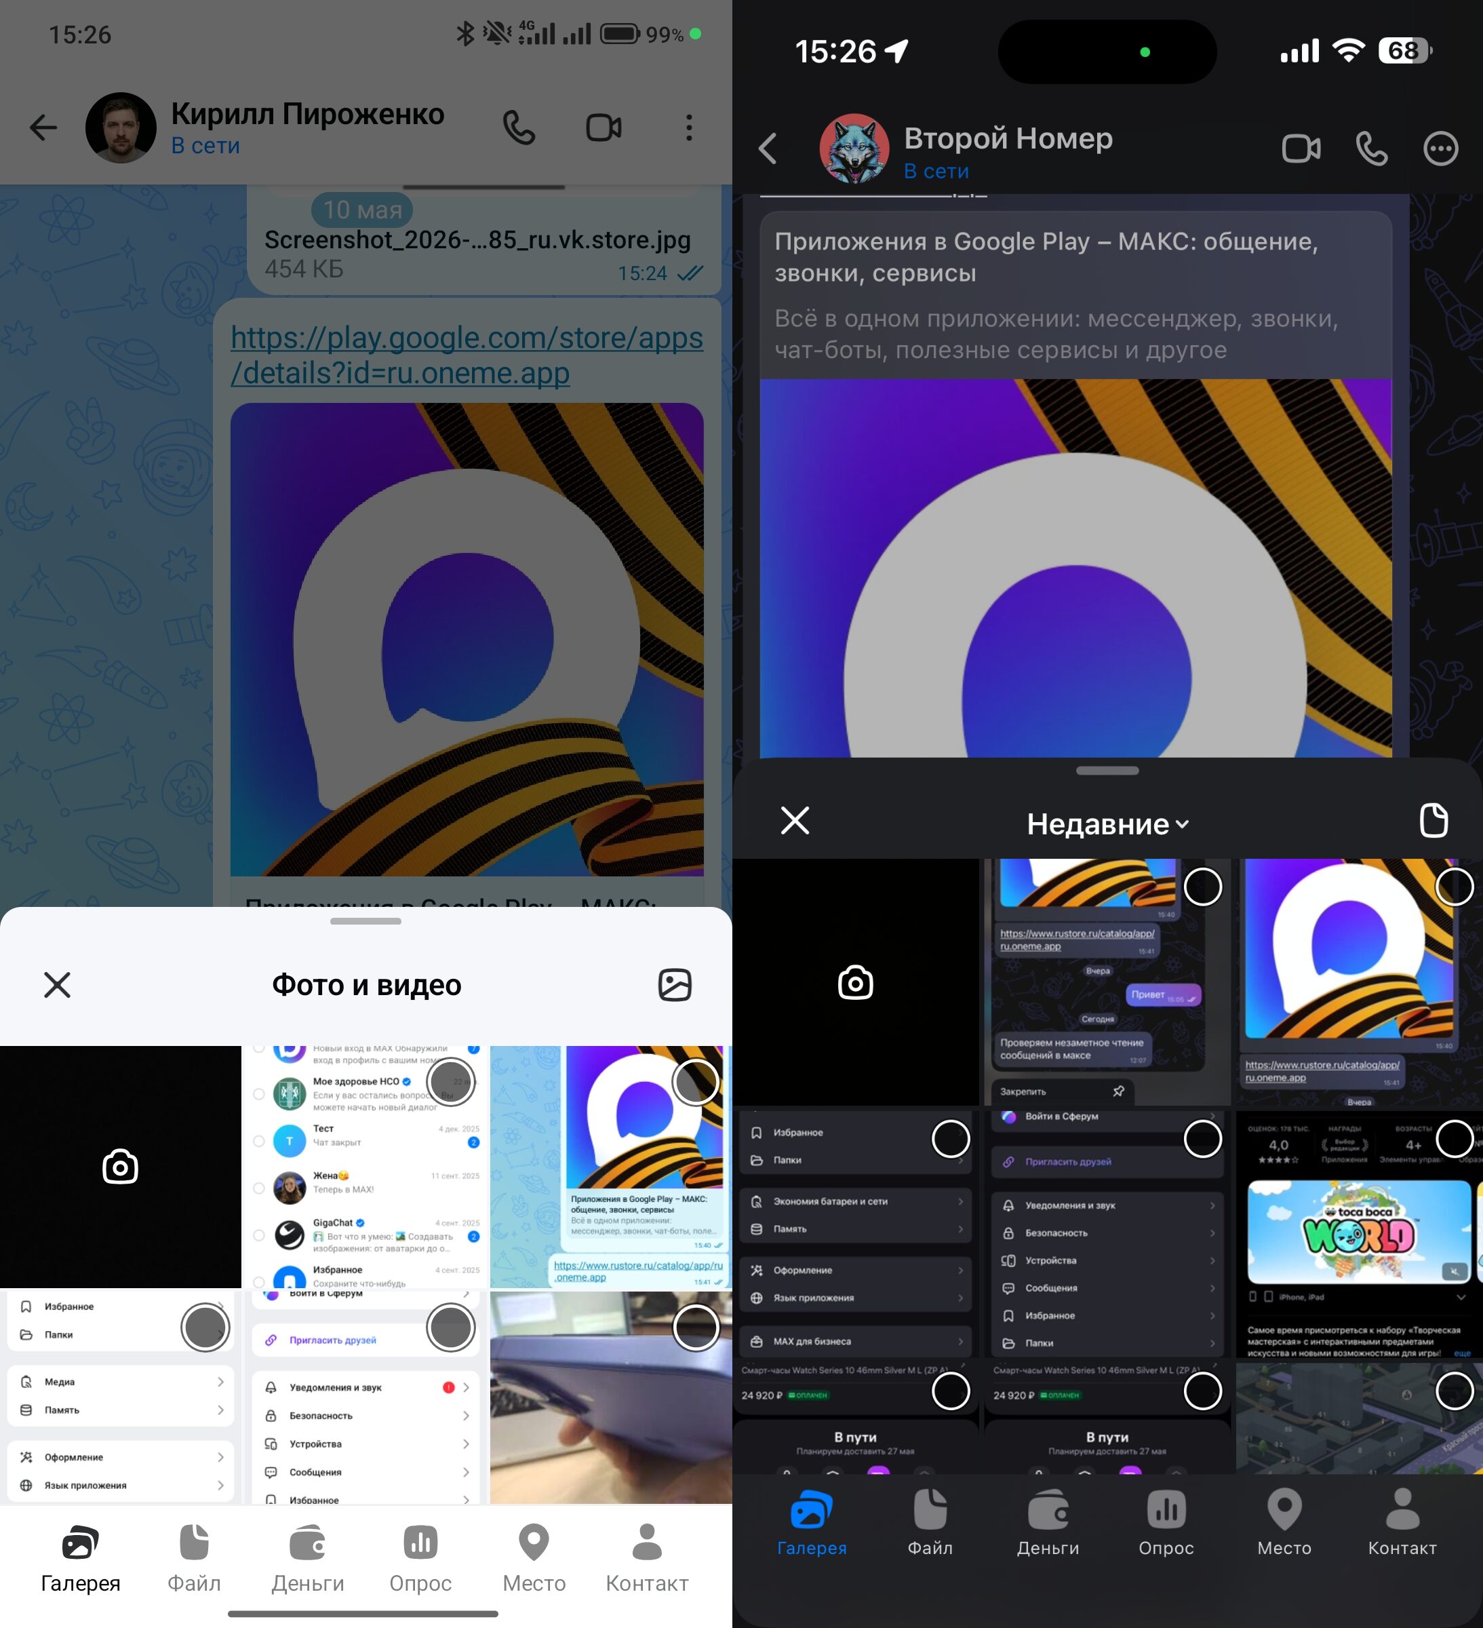Select the dark screenshot with the 'Привет' bubble
This screenshot has height=1628, width=1483.
pyautogui.click(x=1203, y=887)
